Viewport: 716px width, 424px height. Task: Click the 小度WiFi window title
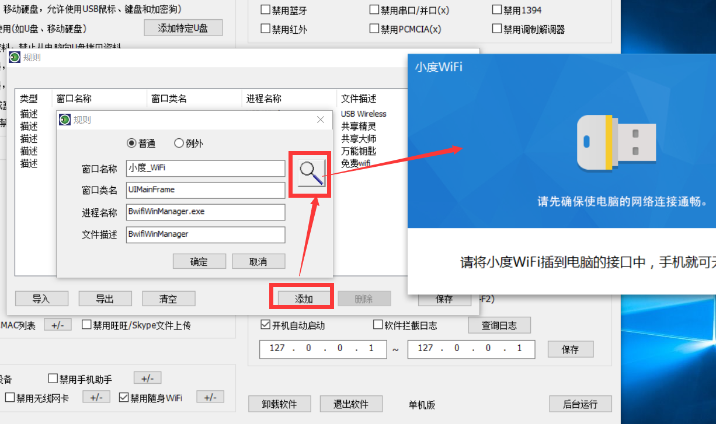click(x=439, y=66)
